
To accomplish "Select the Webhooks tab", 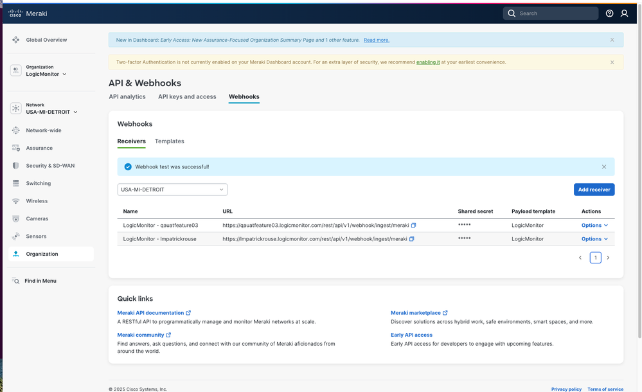I will tap(244, 96).
